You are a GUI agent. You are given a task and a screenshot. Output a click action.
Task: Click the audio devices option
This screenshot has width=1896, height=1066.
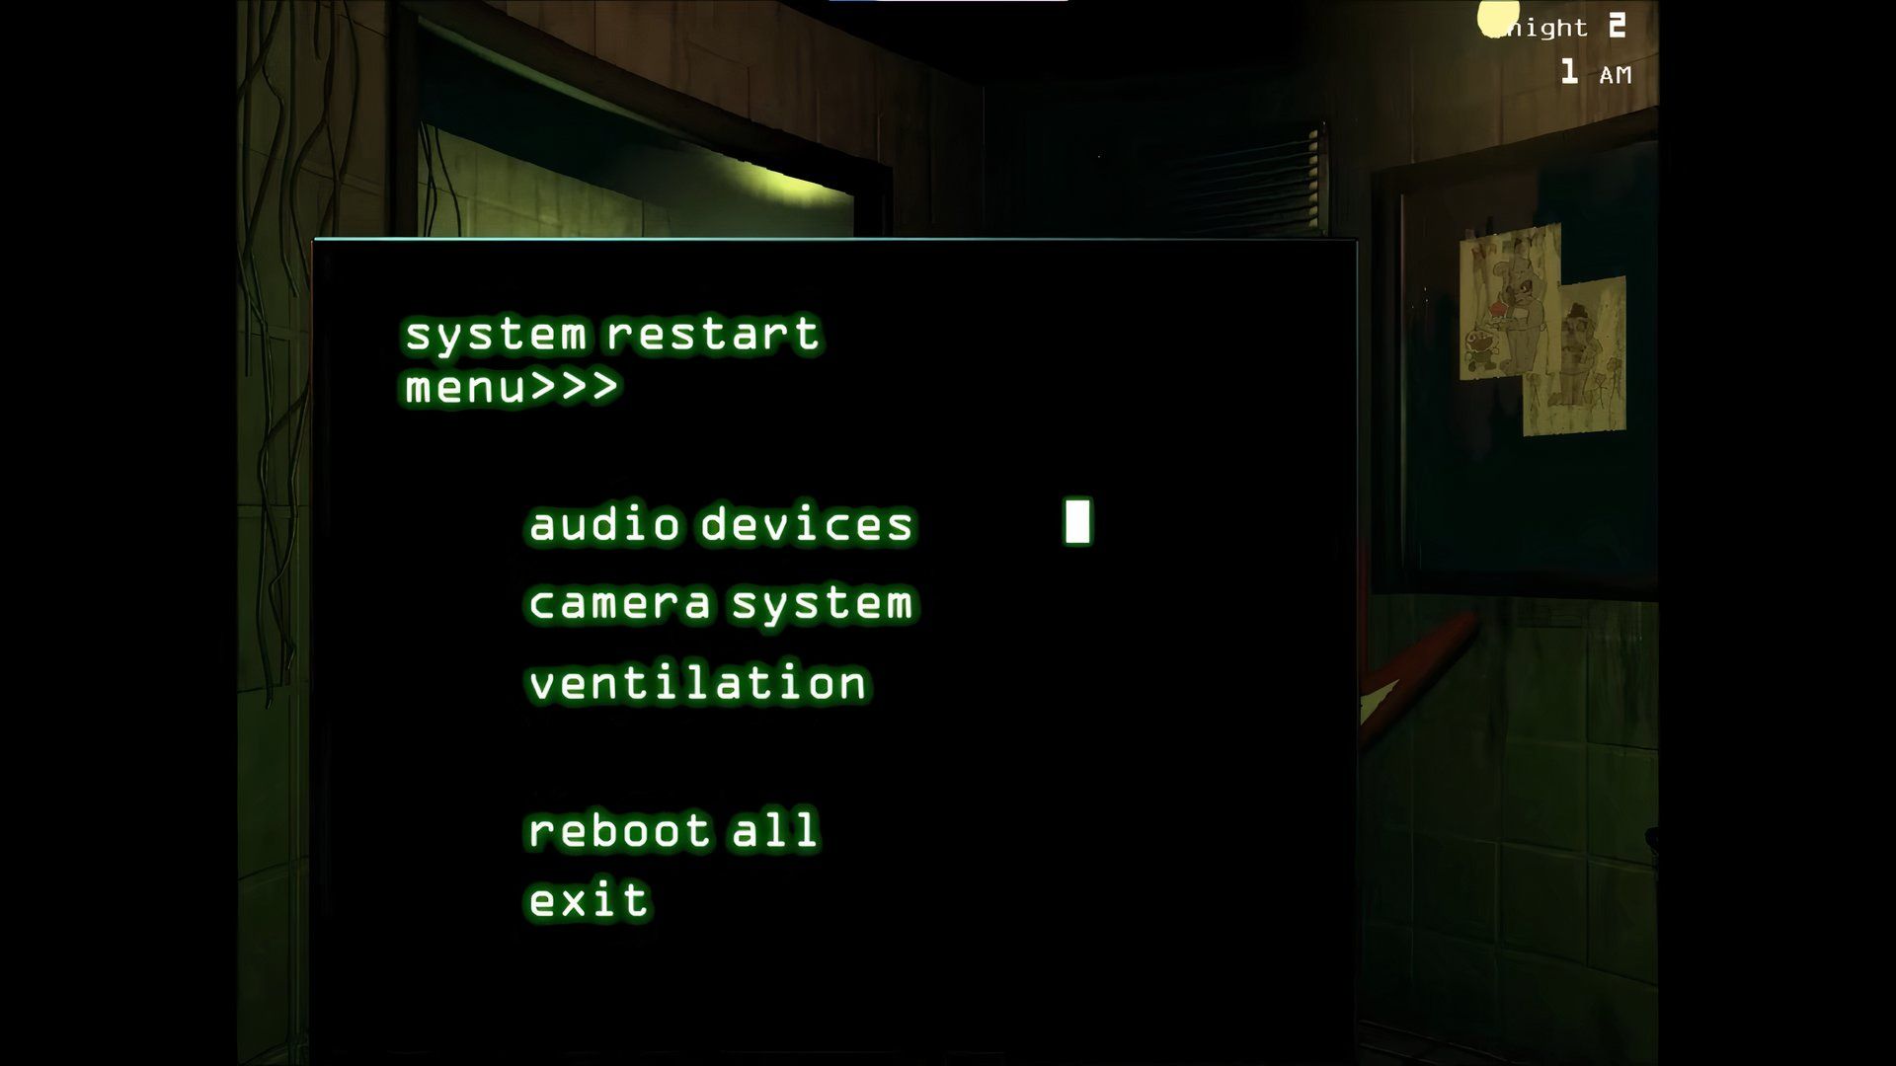coord(723,522)
